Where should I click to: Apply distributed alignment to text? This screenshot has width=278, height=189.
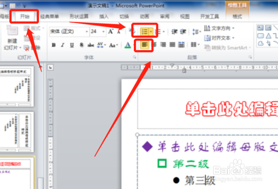click(x=181, y=45)
